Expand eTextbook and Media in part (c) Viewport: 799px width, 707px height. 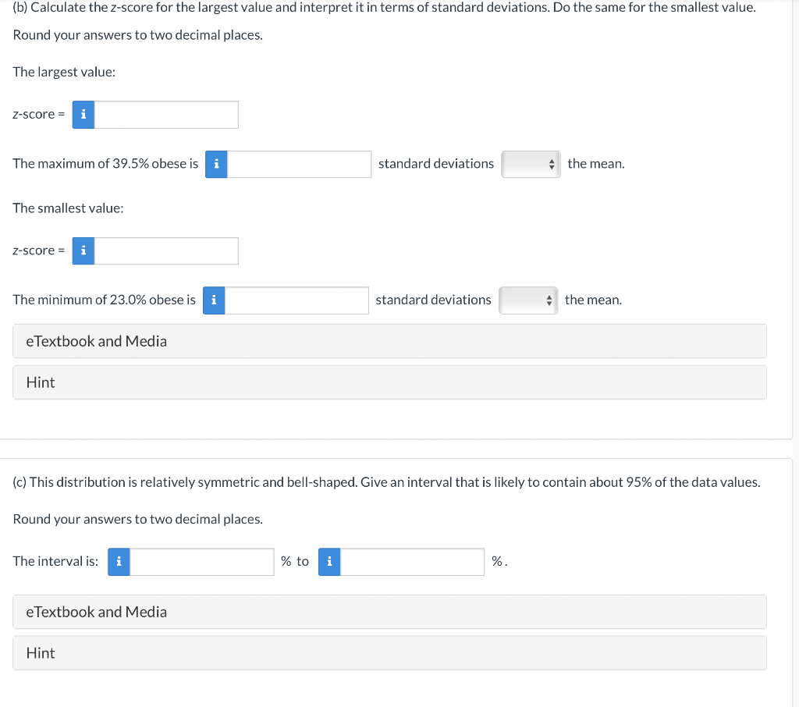[390, 612]
